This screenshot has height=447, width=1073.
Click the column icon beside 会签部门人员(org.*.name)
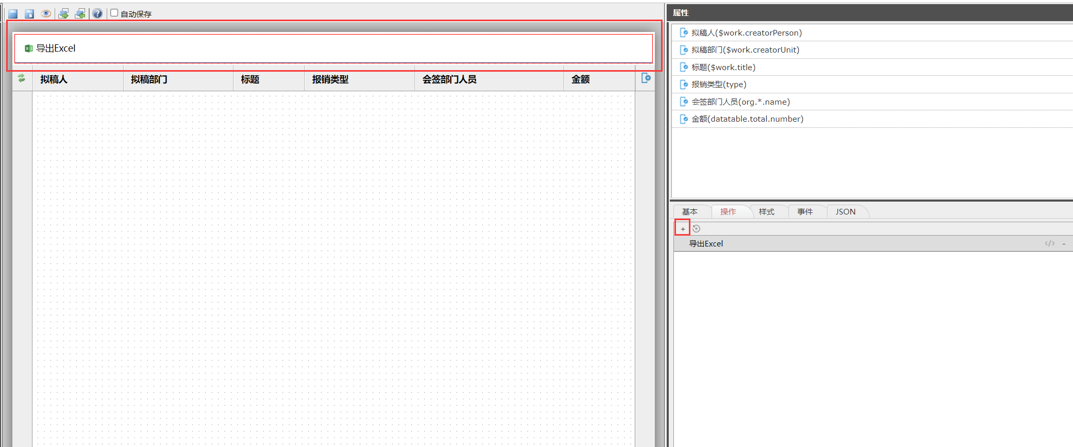[x=684, y=102]
